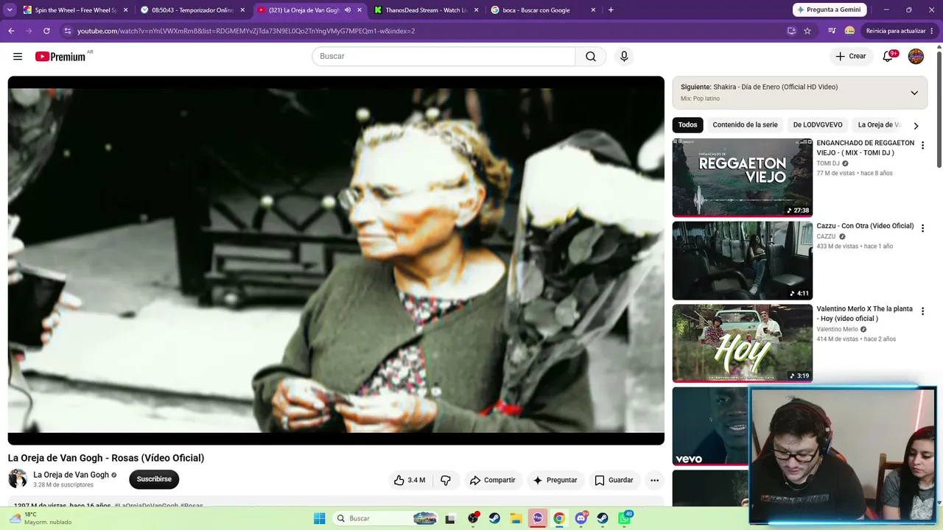Click Reinicia para actualizar button
The height and width of the screenshot is (530, 943).
pyautogui.click(x=895, y=31)
